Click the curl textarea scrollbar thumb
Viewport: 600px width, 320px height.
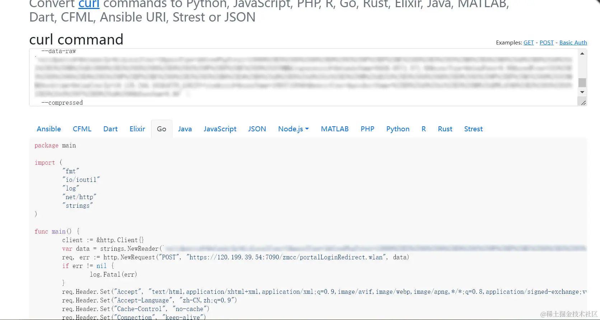pos(582,83)
